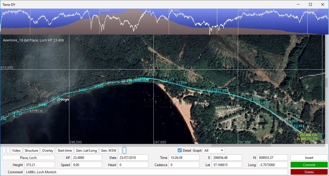Click the Place, Loch type button

[28, 158]
